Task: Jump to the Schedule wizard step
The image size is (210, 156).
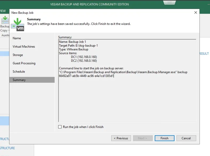Action: pyautogui.click(x=19, y=72)
